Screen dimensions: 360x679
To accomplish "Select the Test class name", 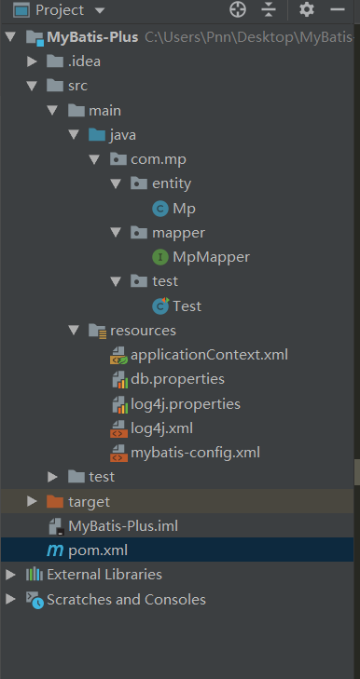I will click(187, 306).
